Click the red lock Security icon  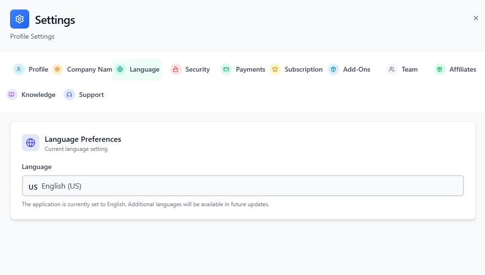pos(176,69)
